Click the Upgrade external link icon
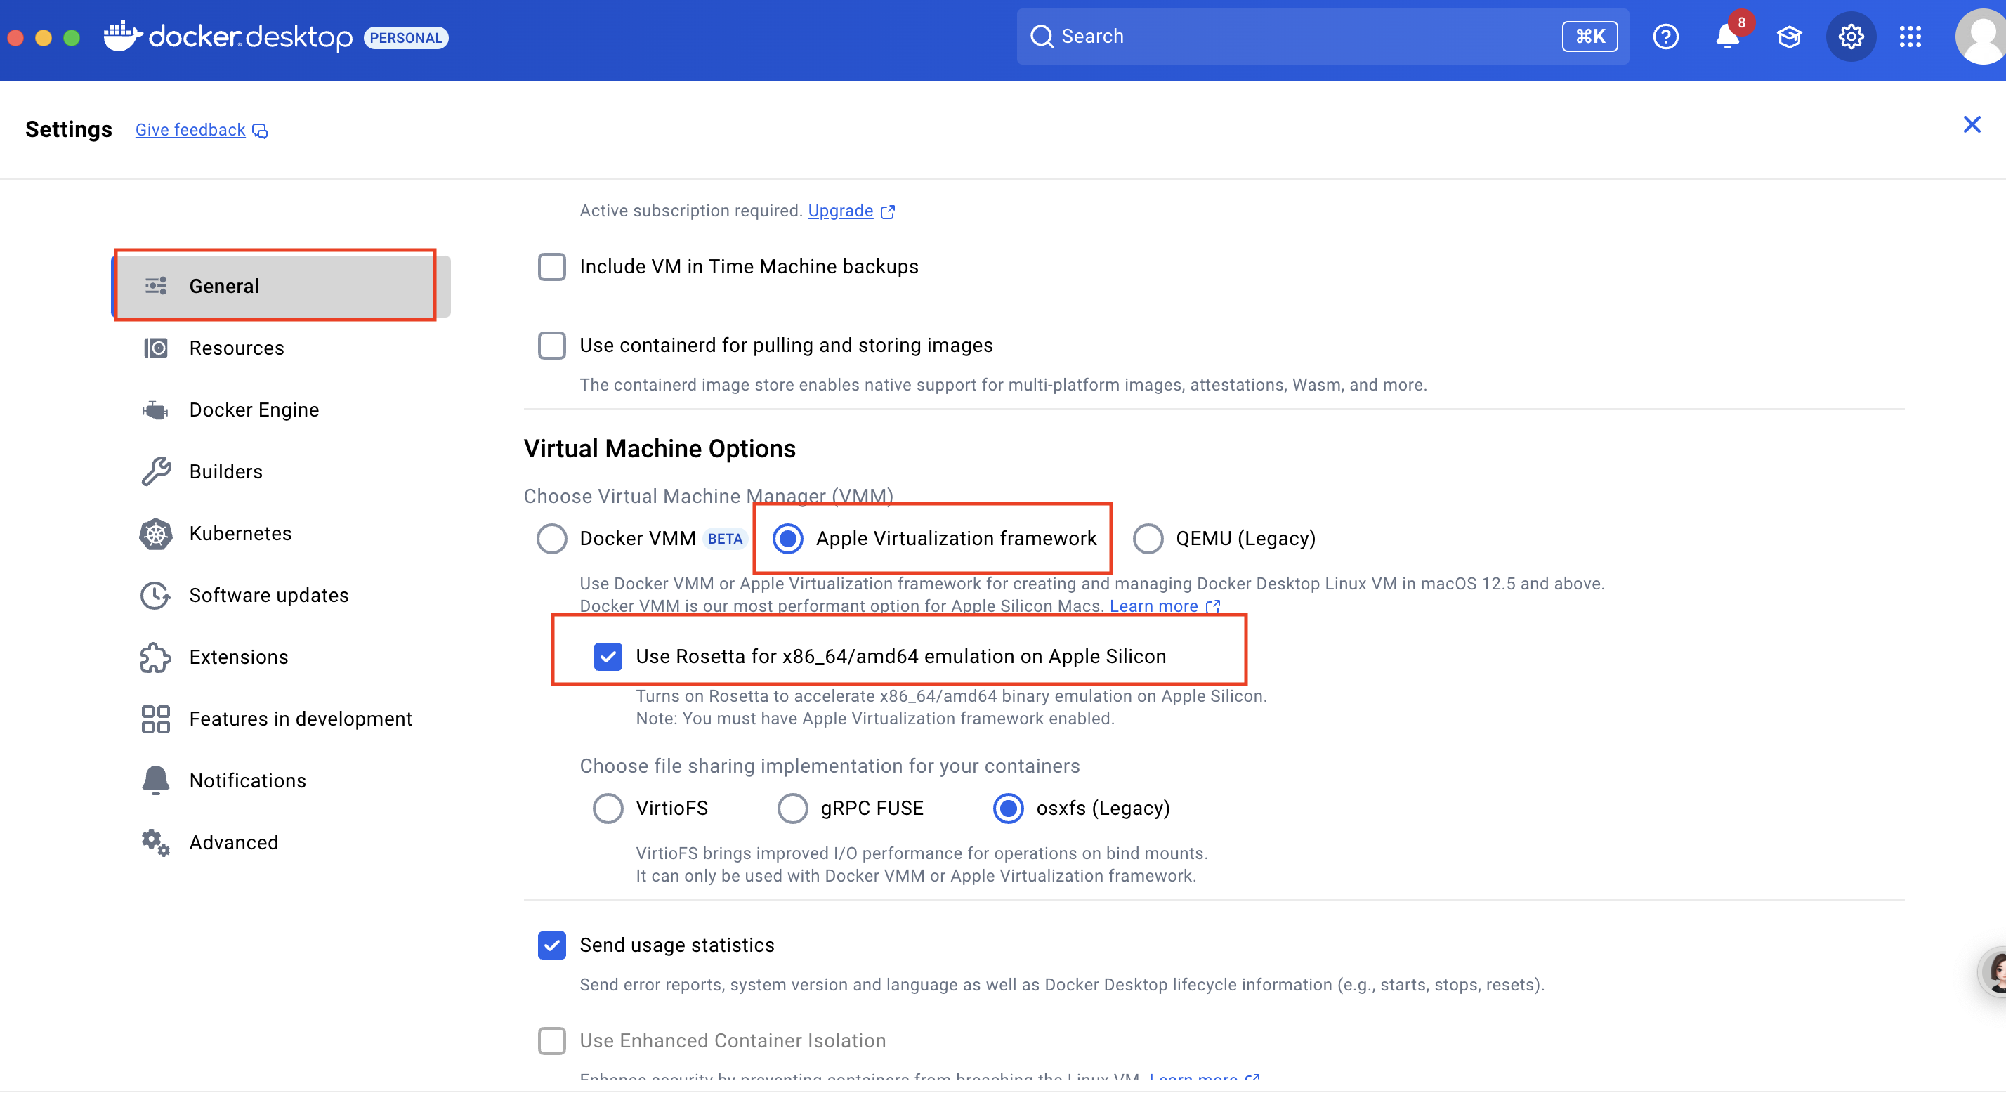 (888, 212)
